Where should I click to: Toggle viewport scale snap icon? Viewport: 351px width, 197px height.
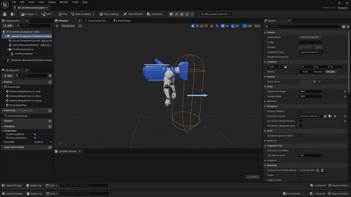tap(245, 26)
